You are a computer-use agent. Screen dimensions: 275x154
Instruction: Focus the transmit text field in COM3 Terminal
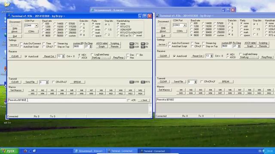point(215,100)
